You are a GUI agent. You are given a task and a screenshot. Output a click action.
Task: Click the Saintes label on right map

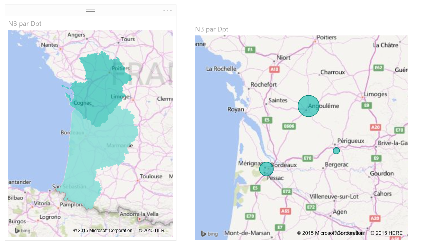click(x=278, y=100)
